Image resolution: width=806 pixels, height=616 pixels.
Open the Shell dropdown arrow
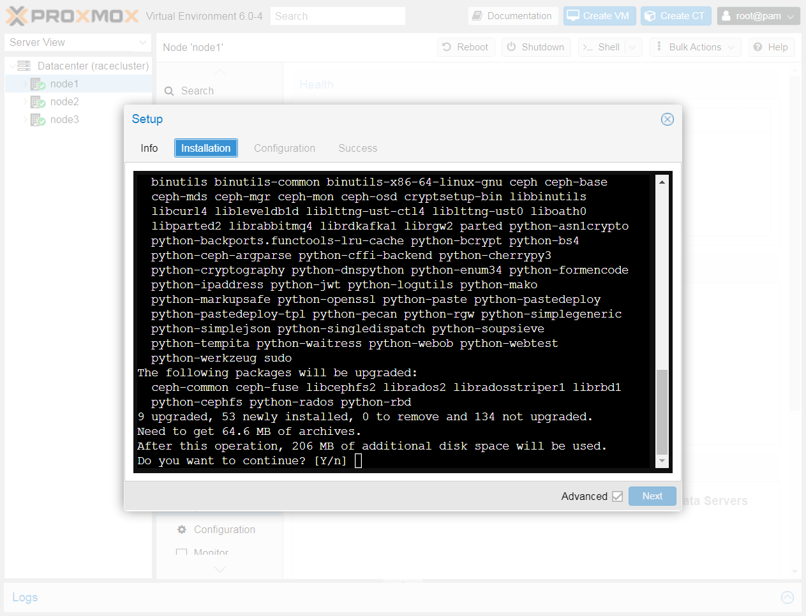pos(633,47)
